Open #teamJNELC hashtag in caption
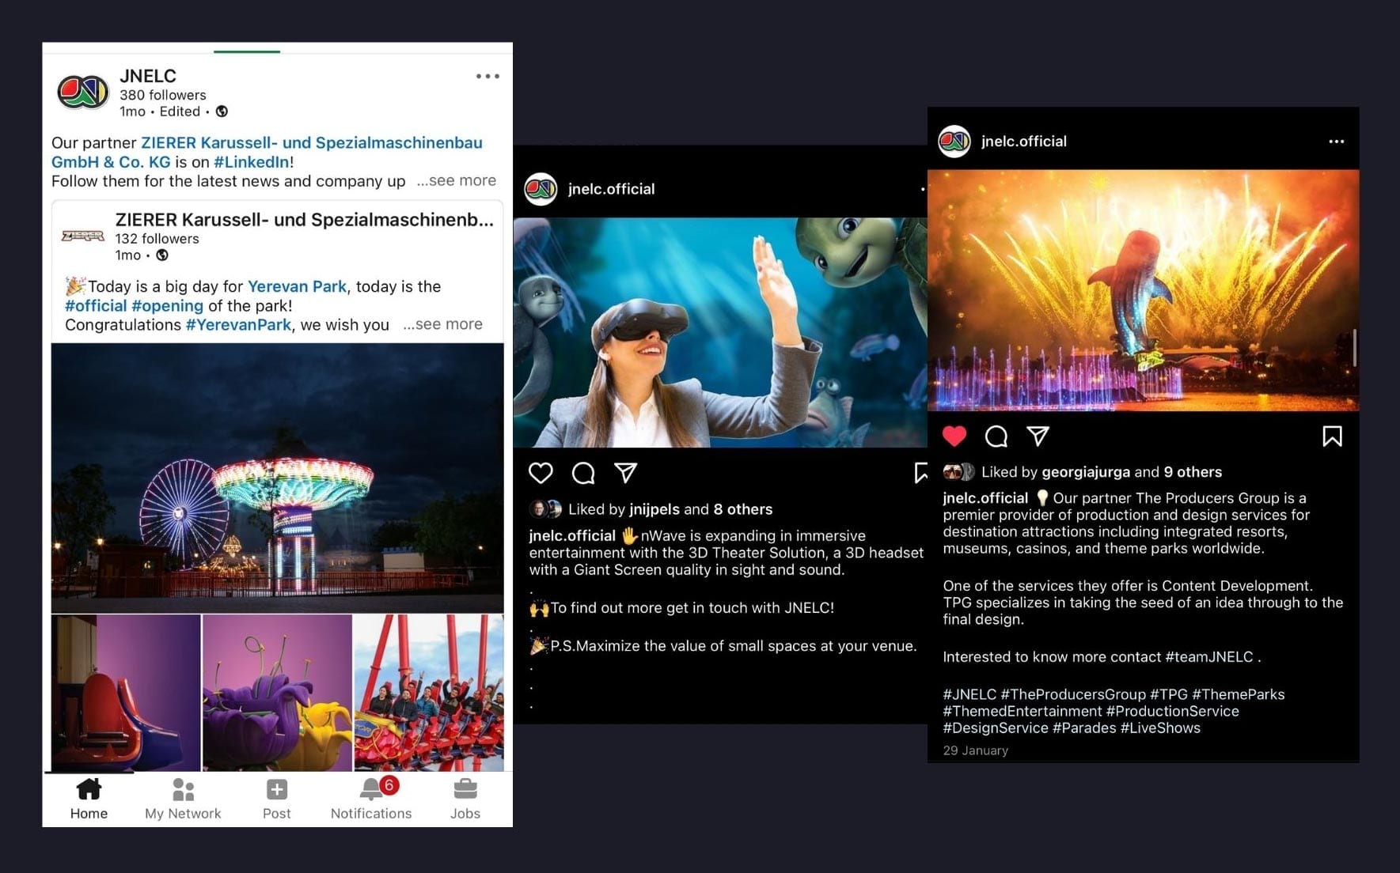This screenshot has height=873, width=1400. click(x=1209, y=657)
